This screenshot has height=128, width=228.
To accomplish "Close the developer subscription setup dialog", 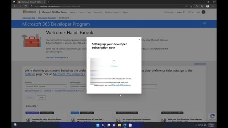I will click(x=139, y=39).
